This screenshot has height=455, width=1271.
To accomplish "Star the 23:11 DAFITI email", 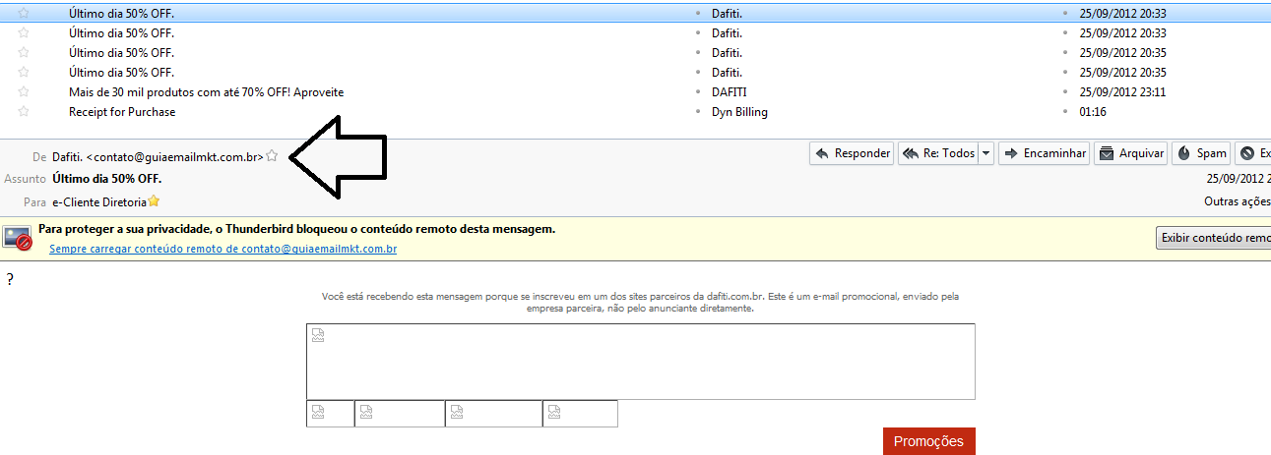I will click(24, 92).
